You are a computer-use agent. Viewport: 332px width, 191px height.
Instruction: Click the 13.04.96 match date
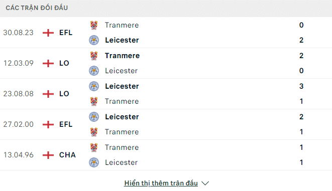(x=19, y=155)
